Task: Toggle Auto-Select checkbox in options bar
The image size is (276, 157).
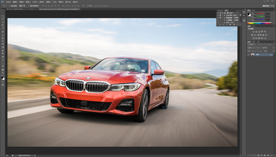Action: coord(9,6)
